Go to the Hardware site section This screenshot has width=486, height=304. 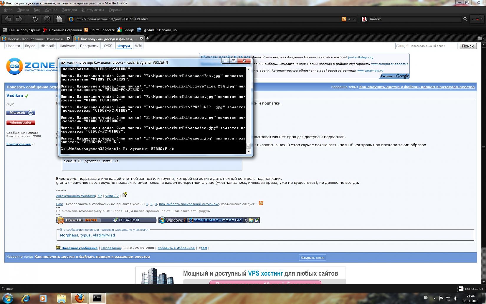67,46
